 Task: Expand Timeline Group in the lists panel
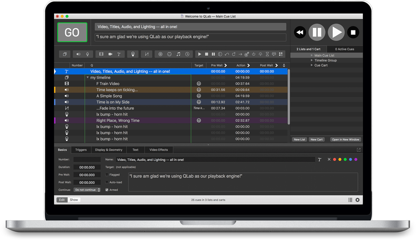point(312,60)
